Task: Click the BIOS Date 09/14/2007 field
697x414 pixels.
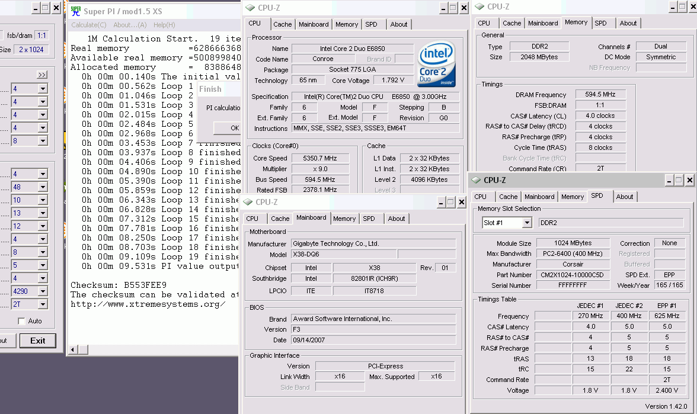Action: coord(373,340)
